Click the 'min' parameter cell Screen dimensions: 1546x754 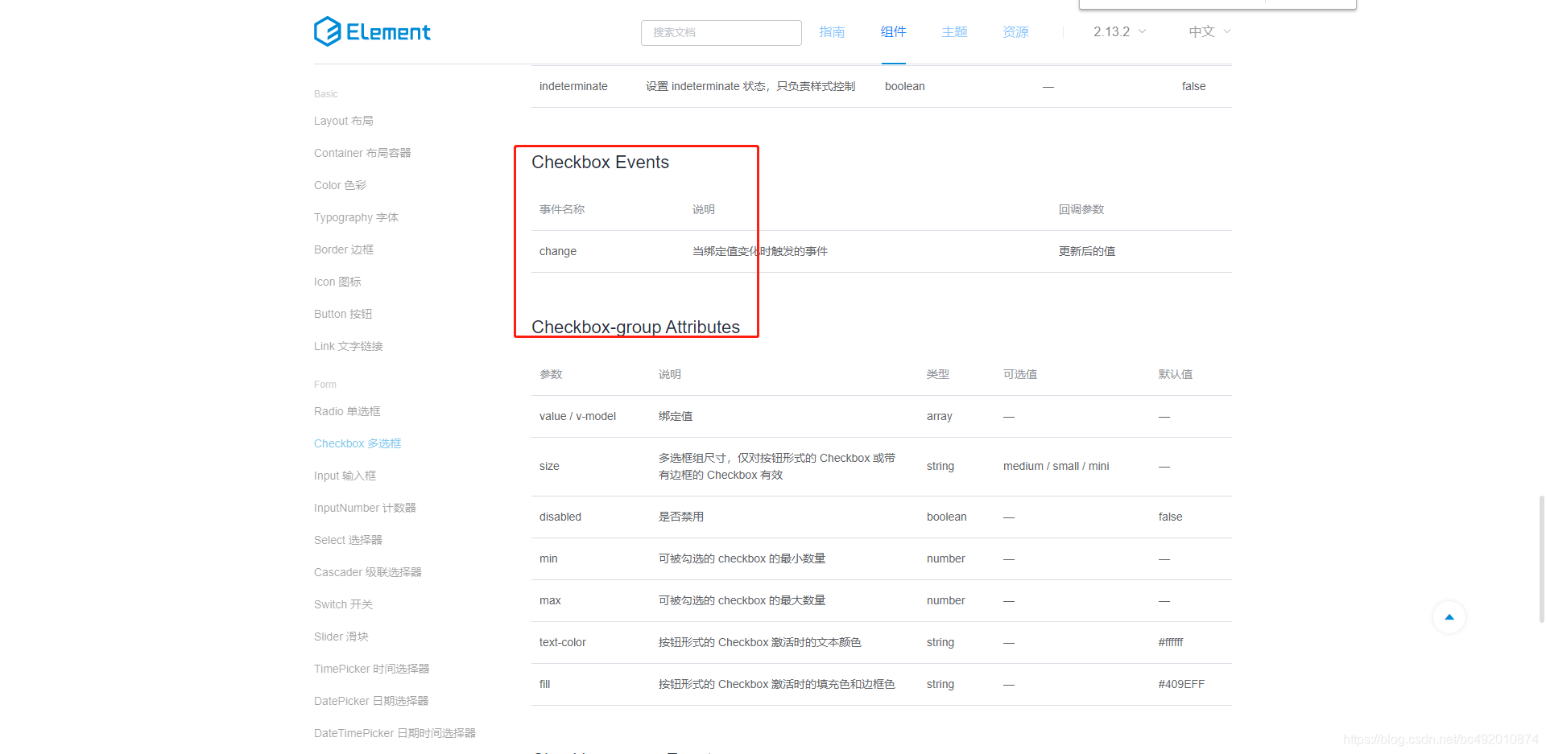(x=548, y=558)
